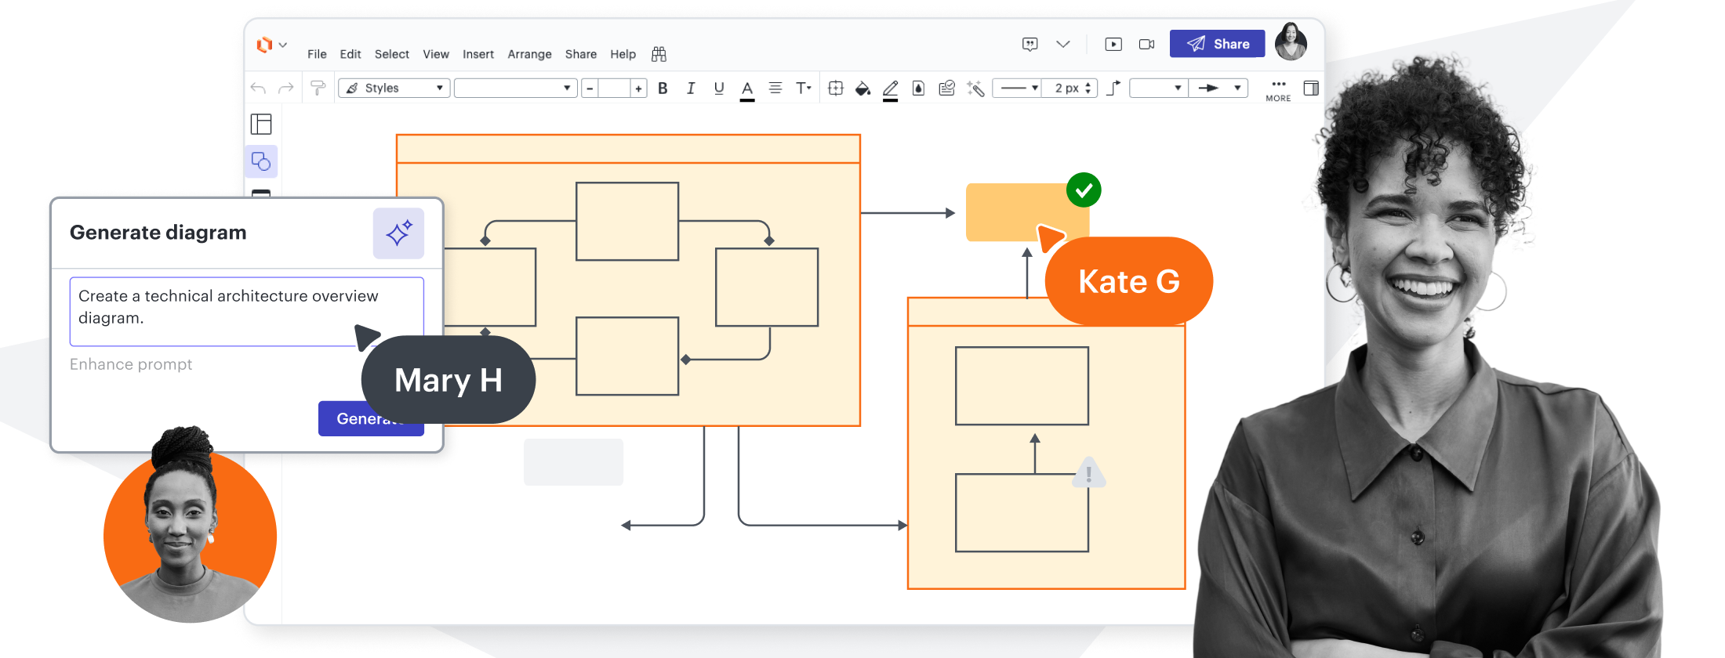This screenshot has width=1725, height=658.
Task: Click the magic wand sparkle tool icon
Action: 975,89
